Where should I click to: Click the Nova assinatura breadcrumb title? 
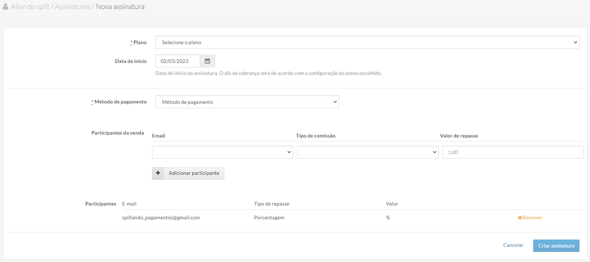pos(120,7)
